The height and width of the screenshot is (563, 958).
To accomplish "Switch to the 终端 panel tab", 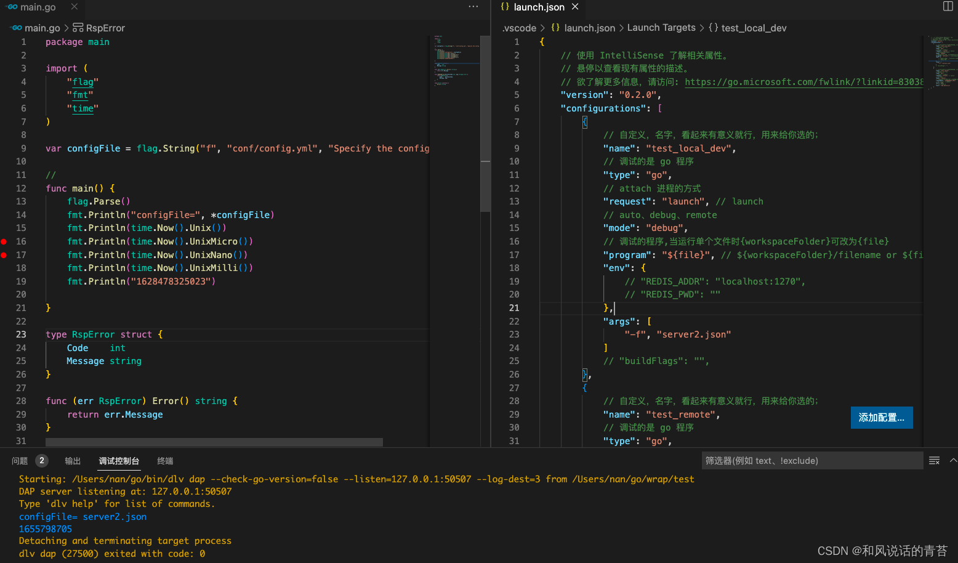I will click(x=165, y=461).
